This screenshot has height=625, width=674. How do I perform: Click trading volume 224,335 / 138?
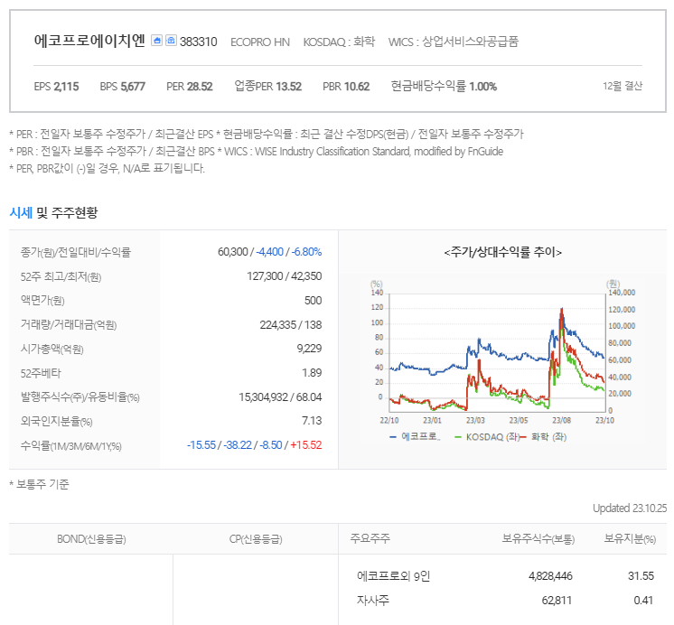(x=291, y=324)
